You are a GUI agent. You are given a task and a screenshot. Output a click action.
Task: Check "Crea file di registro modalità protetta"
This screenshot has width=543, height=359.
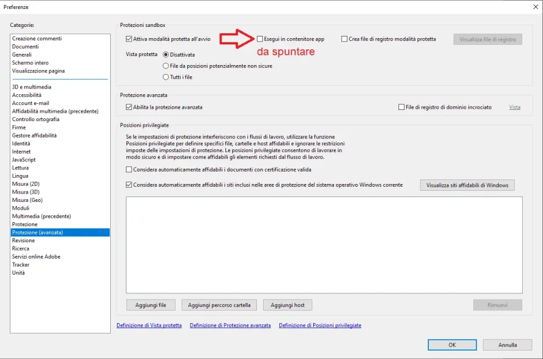pos(343,39)
